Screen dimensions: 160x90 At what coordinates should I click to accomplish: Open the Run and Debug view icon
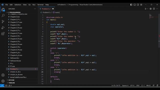point(3,27)
